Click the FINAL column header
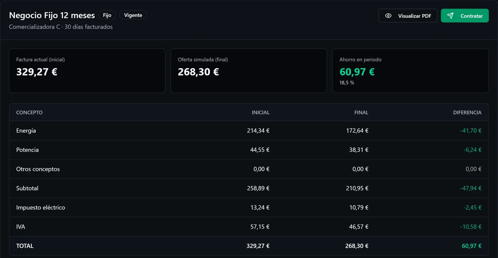This screenshot has height=258, width=498. pyautogui.click(x=361, y=112)
